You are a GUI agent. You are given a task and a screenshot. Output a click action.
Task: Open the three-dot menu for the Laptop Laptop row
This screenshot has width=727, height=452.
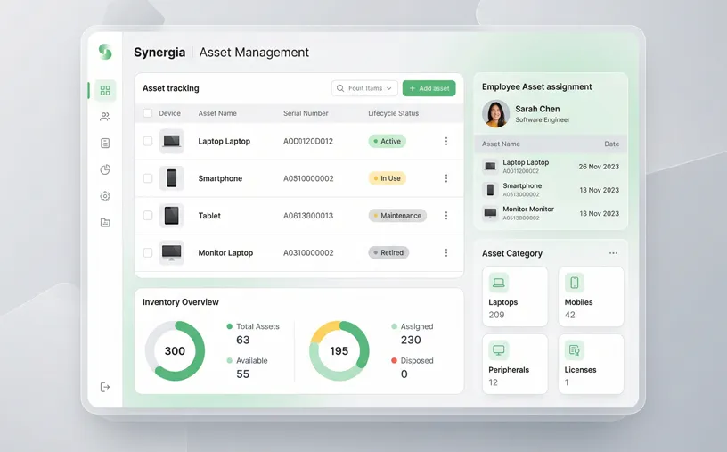click(x=446, y=141)
